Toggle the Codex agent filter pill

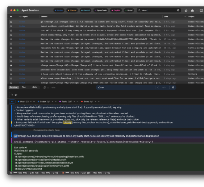[x=59, y=10]
